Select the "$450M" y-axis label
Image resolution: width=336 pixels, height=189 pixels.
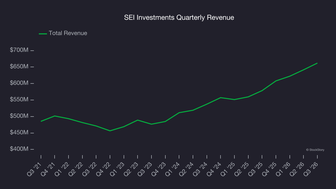19,133
